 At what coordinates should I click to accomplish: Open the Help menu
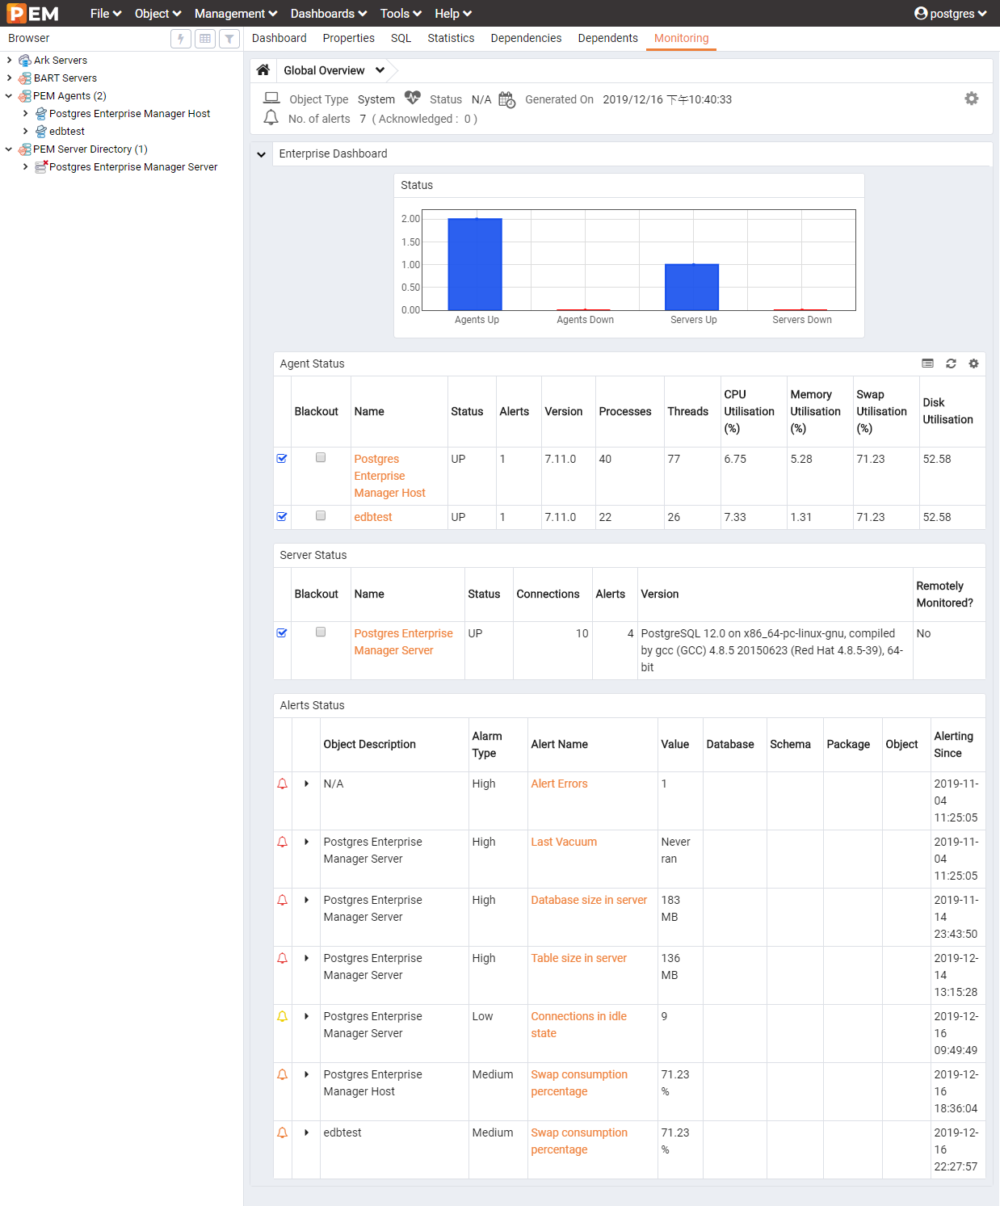[x=453, y=13]
